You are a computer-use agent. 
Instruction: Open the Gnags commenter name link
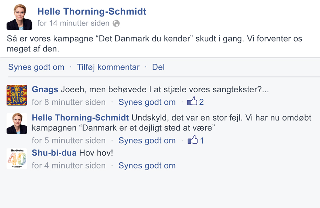(45, 90)
